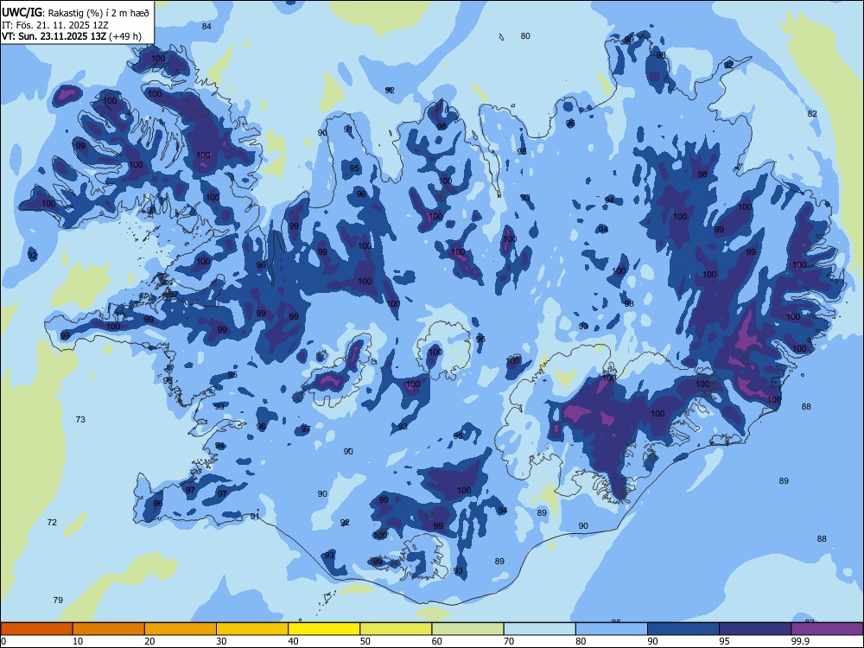The height and width of the screenshot is (648, 864).
Task: Click the legend label '10'
Action: coord(77,641)
